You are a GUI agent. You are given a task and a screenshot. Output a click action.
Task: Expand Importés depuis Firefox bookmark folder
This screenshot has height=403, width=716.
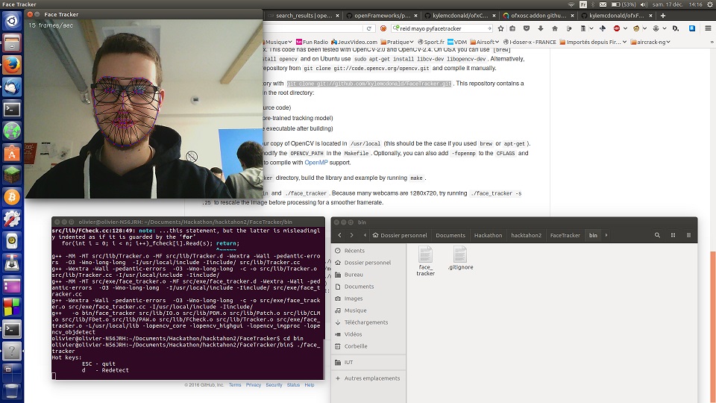(593, 42)
